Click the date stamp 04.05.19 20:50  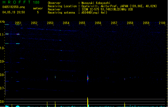[x=14, y=12]
